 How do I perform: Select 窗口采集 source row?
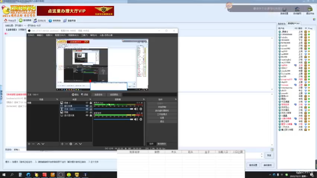76,106
